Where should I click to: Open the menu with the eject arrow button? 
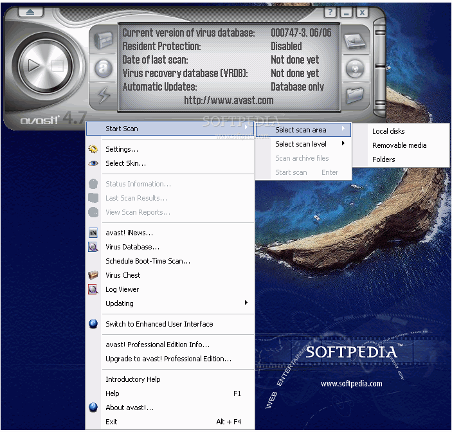coord(30,12)
